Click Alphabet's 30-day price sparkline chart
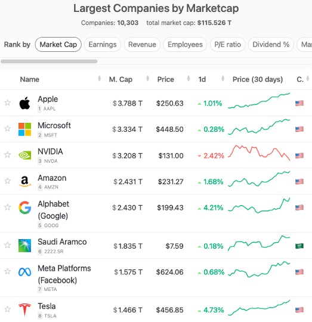 259,206
